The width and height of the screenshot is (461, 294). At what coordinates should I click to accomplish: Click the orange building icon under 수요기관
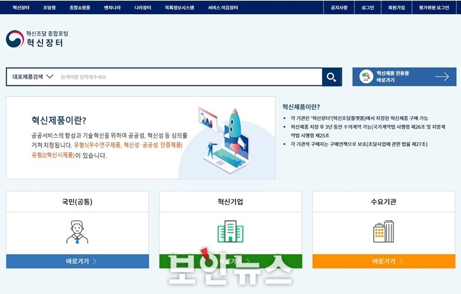(x=383, y=232)
